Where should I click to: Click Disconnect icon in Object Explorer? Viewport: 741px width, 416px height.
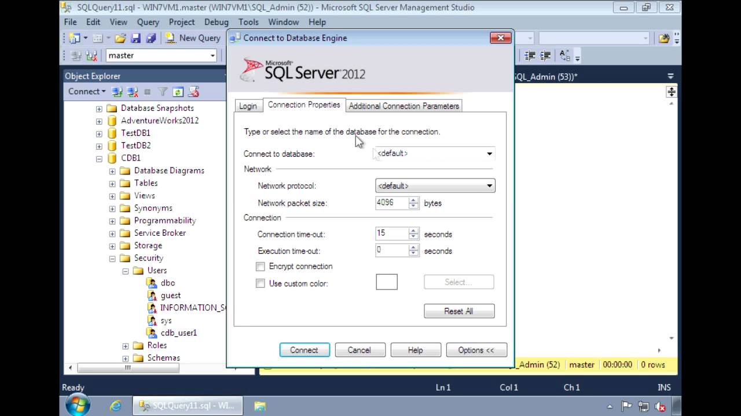pos(133,92)
